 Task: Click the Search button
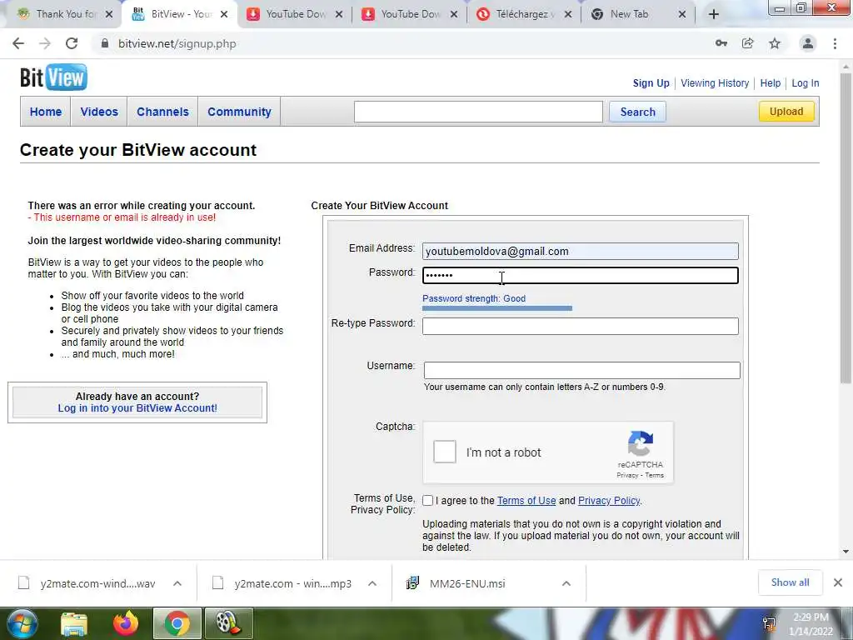[x=637, y=112]
